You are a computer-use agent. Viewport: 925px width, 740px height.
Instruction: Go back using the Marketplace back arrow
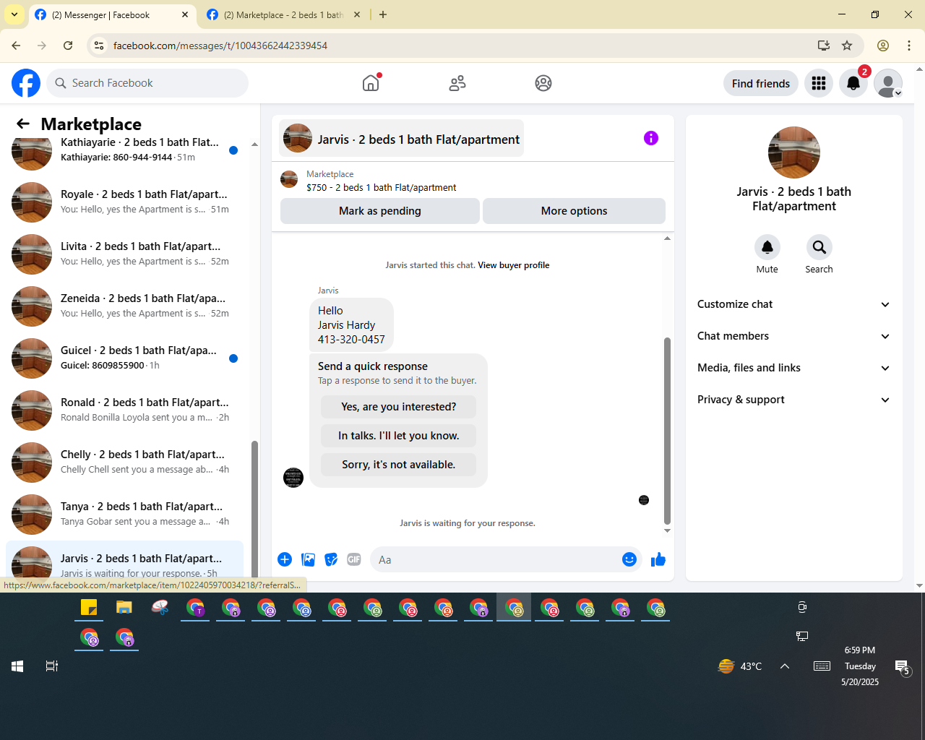coord(23,124)
